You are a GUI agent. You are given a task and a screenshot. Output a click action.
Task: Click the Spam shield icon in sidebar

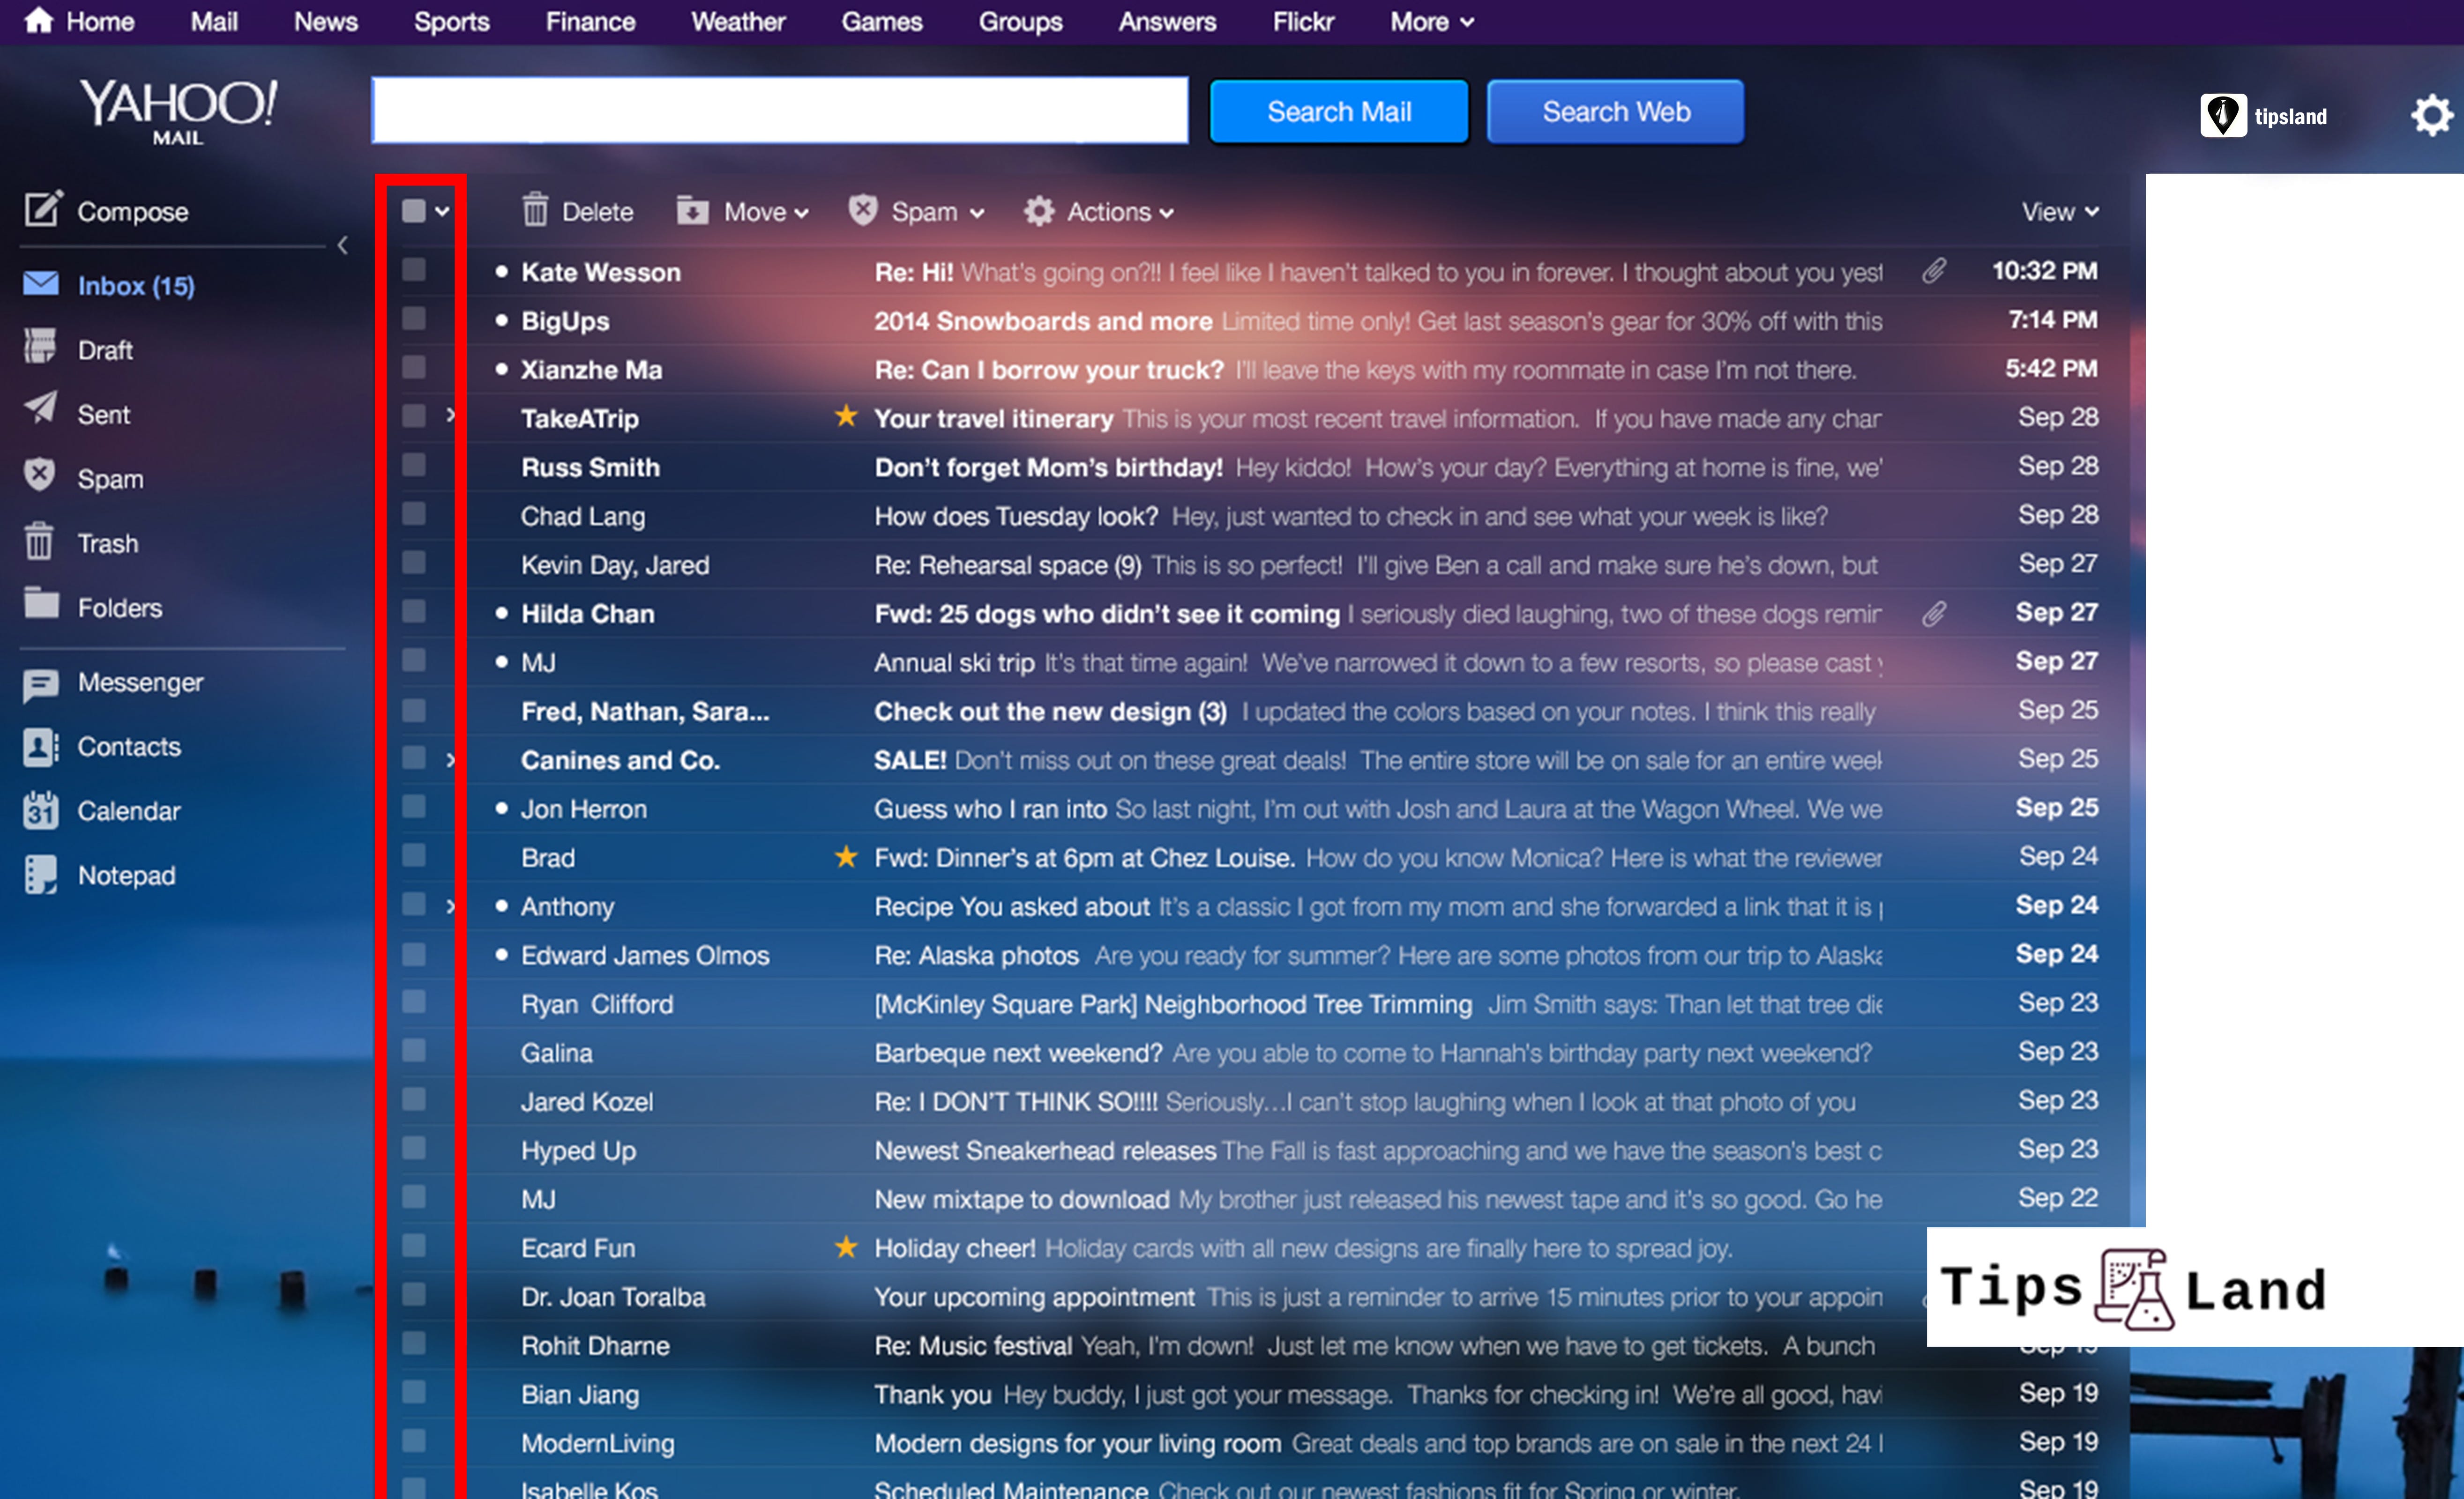tap(39, 475)
